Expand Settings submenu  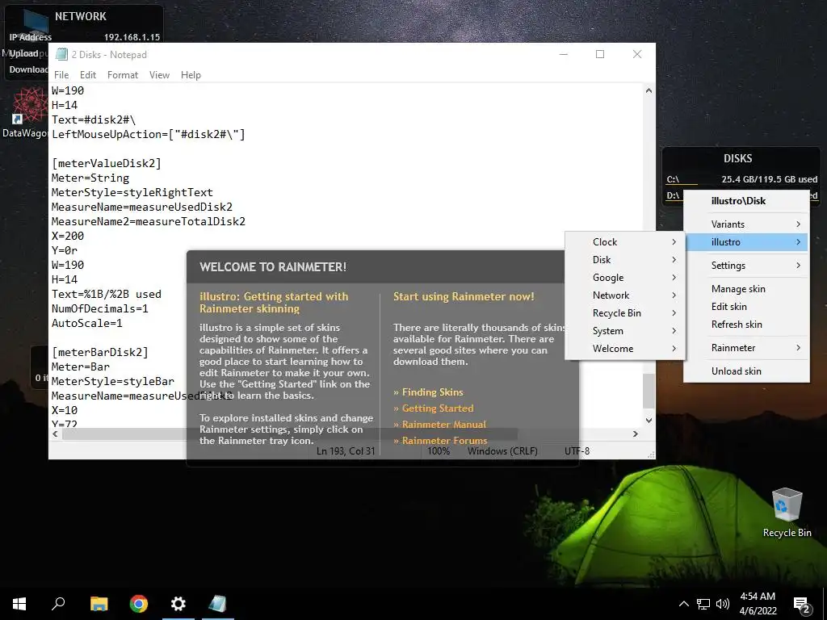[x=746, y=265]
